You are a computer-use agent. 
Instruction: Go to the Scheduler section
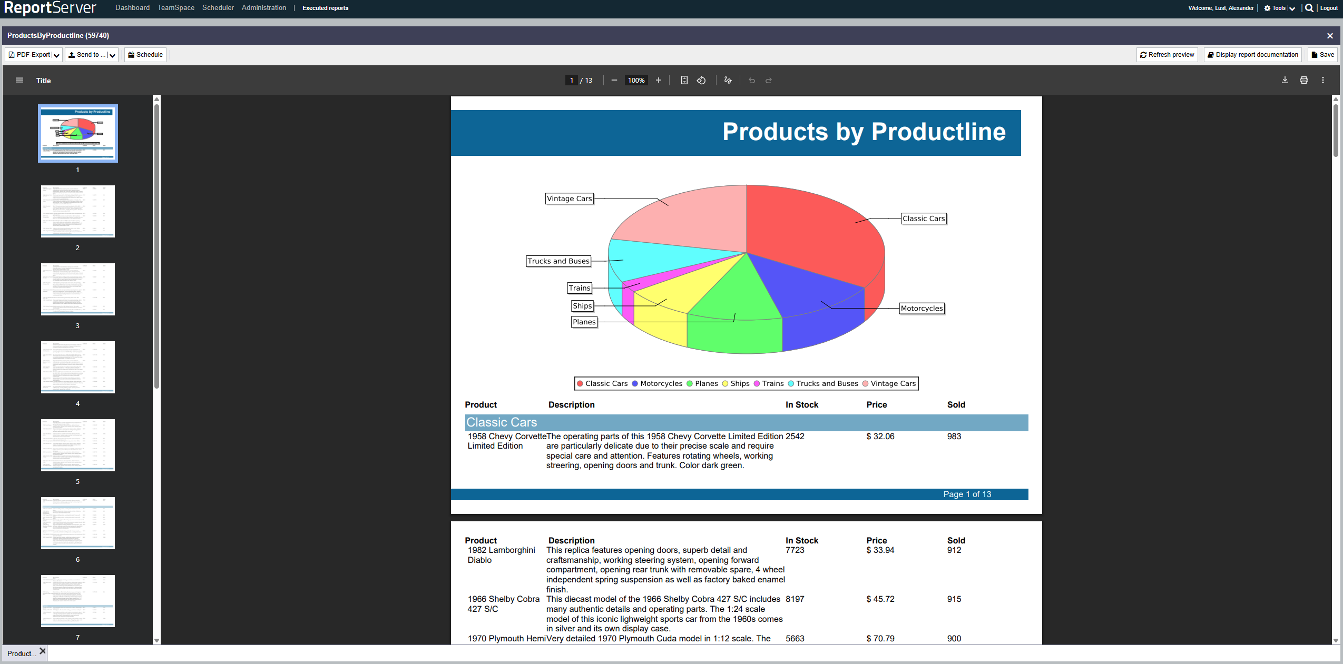point(218,8)
